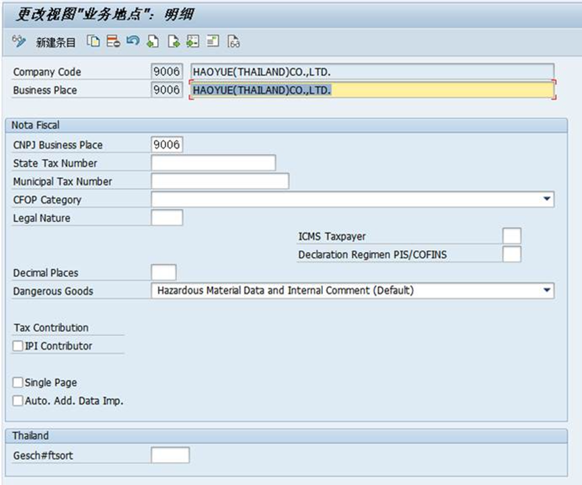The width and height of the screenshot is (582, 485).
Task: Go to the previous entry icon
Action: point(153,41)
